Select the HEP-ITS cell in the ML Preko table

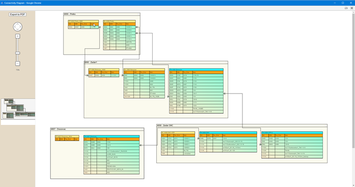point(130,42)
